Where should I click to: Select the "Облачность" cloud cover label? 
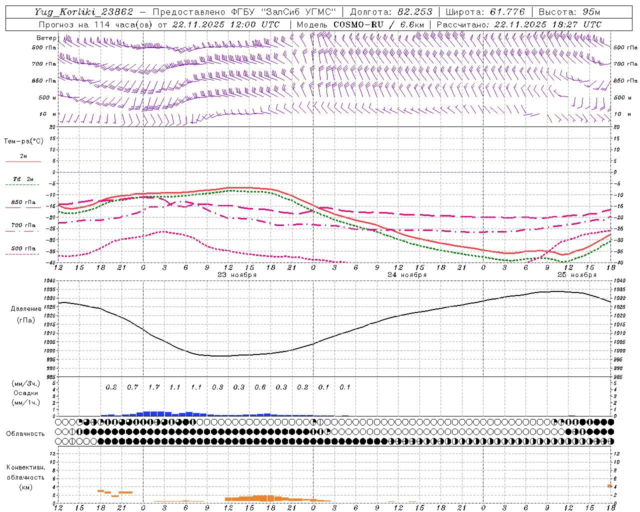[25, 433]
